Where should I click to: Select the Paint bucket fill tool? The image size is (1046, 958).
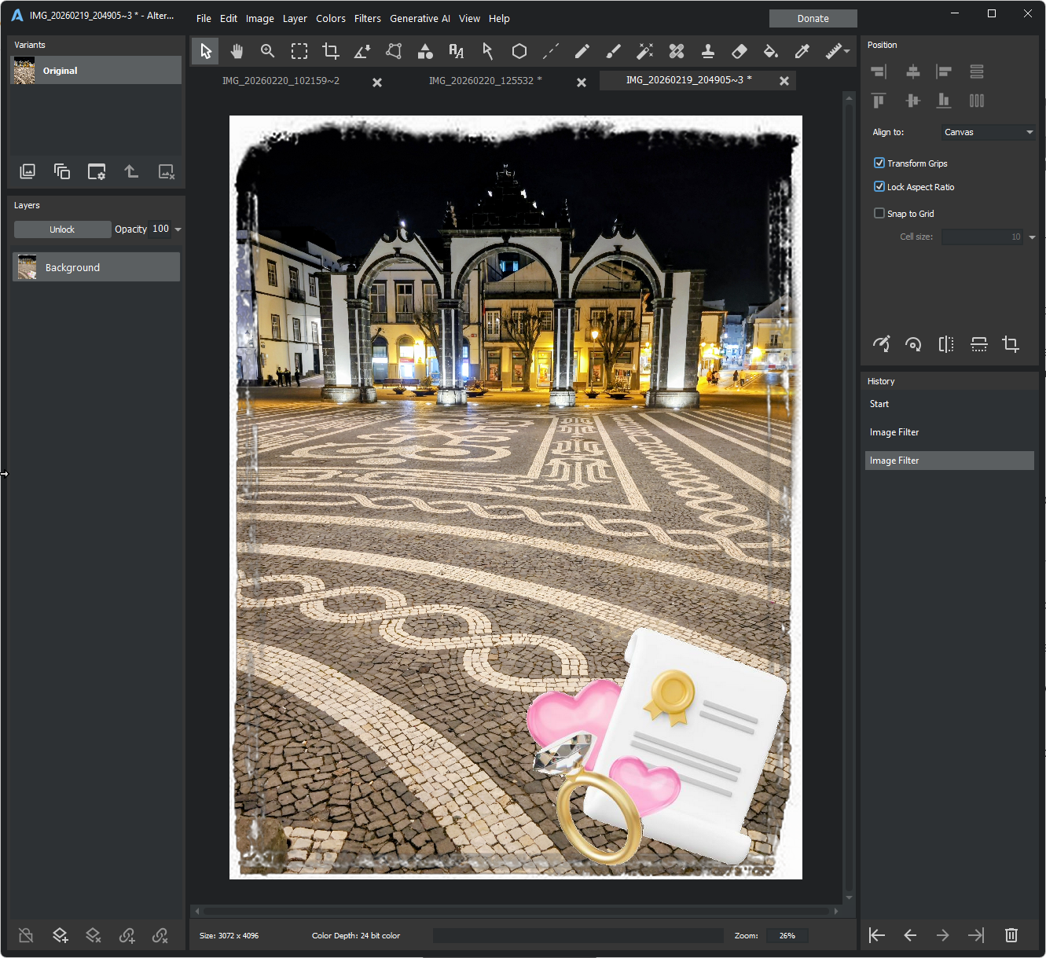(771, 52)
